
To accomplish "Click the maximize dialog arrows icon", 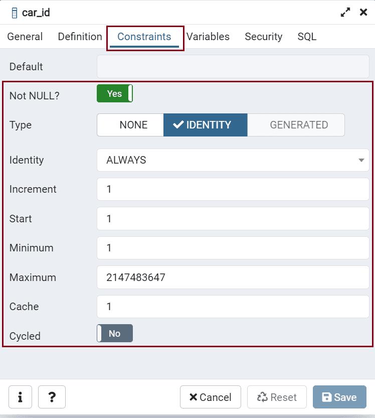I will click(345, 12).
